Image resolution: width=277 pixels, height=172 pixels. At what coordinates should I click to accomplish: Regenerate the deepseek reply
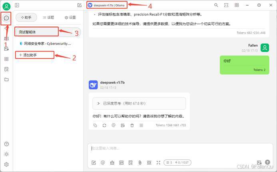104,125
